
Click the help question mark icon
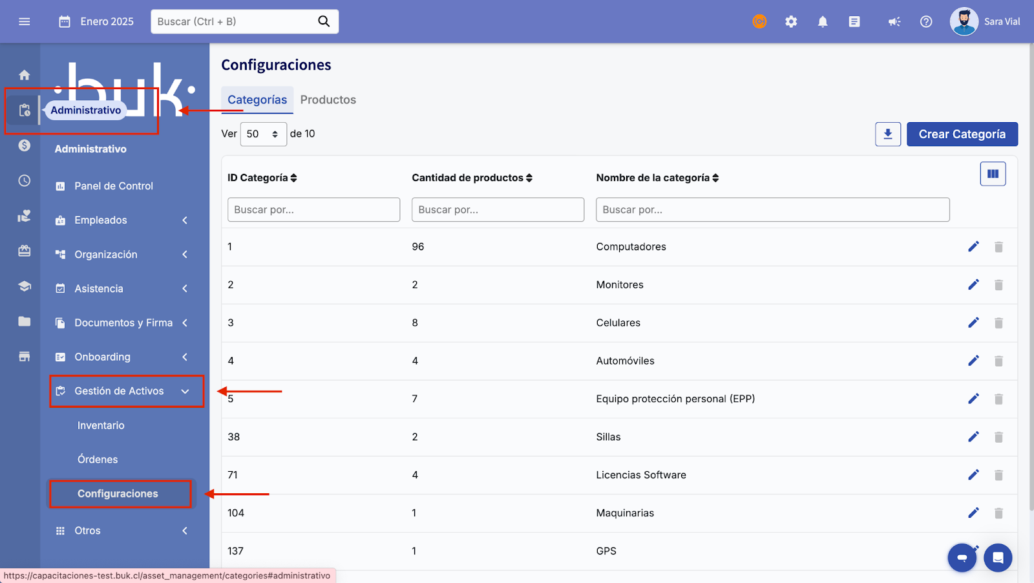click(x=926, y=21)
